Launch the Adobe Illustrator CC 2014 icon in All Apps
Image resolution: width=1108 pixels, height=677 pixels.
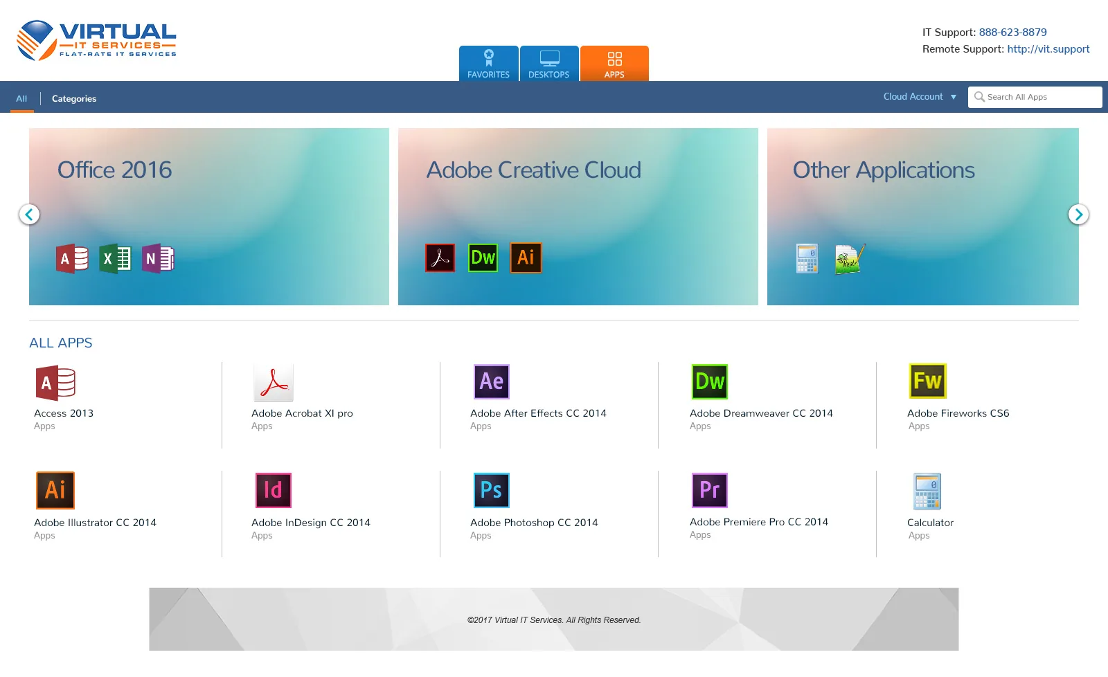pos(55,490)
